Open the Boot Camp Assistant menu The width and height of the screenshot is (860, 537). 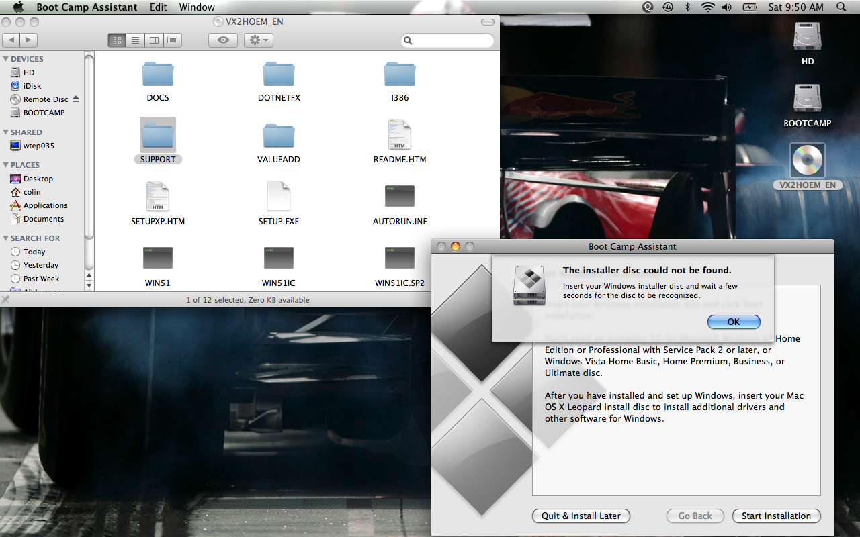pos(87,7)
